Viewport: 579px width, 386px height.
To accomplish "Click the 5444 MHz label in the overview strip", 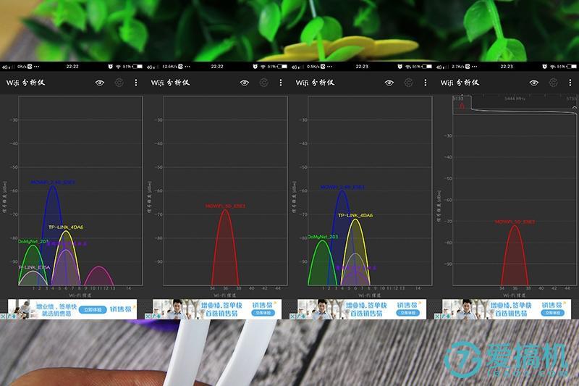I will 515,98.
